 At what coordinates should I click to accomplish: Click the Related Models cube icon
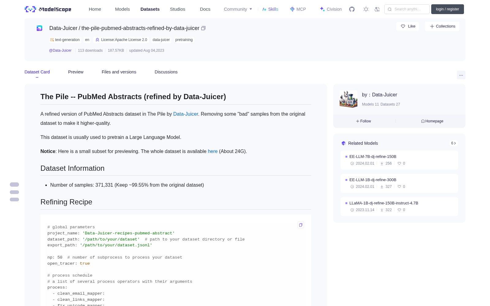pyautogui.click(x=344, y=143)
